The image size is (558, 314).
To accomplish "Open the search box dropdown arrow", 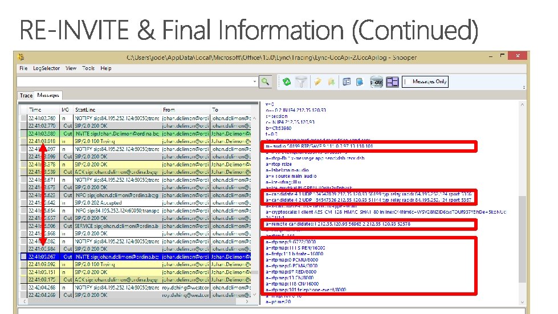I will (254, 81).
